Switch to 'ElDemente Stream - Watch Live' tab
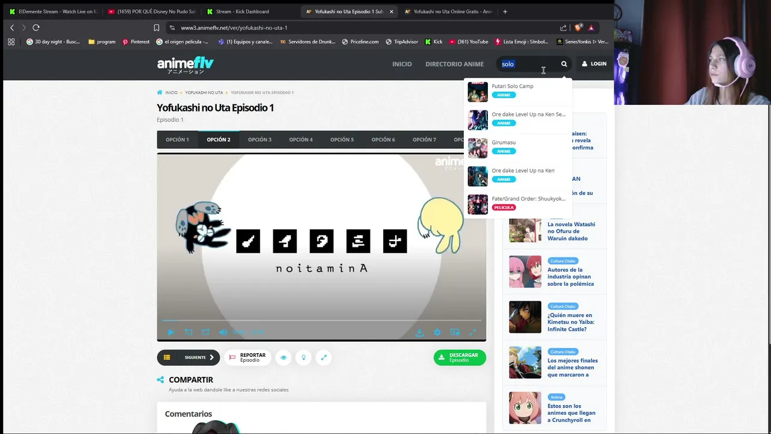 (x=53, y=11)
